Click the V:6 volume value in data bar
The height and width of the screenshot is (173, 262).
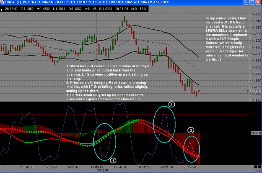[87, 9]
